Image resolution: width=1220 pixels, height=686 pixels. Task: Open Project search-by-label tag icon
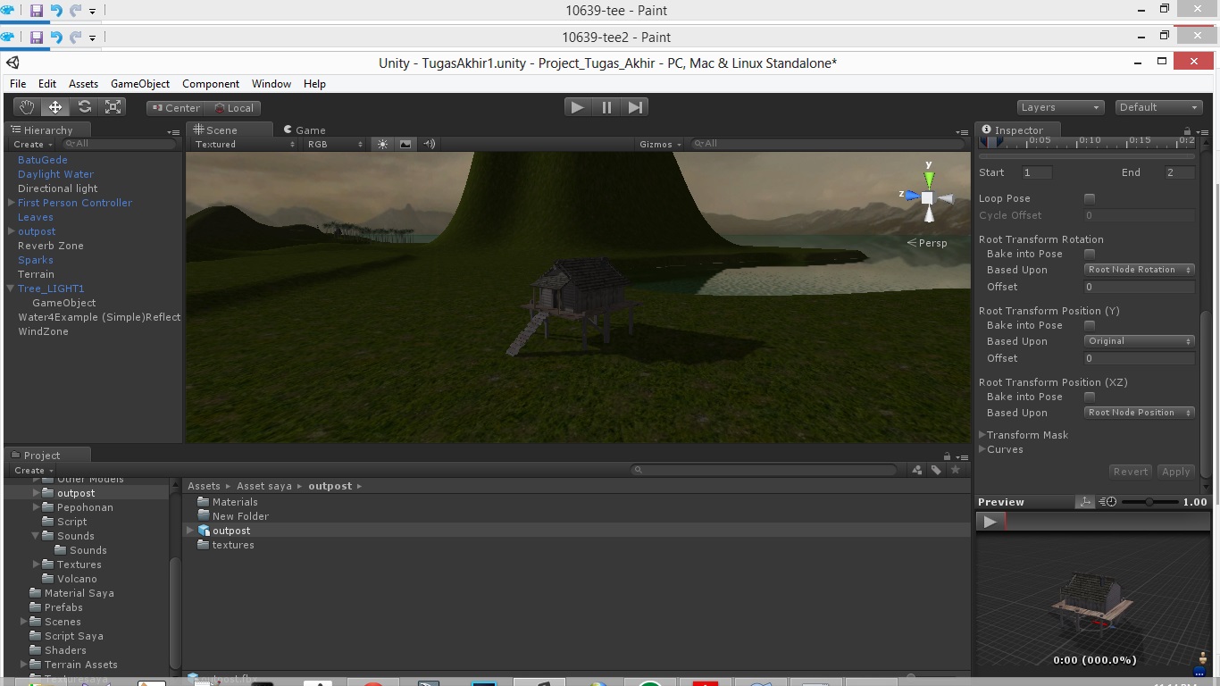[x=936, y=470]
